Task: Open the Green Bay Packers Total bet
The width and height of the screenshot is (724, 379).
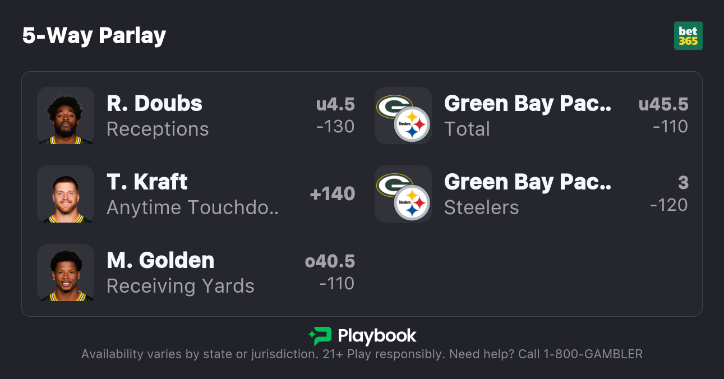Action: point(527,115)
